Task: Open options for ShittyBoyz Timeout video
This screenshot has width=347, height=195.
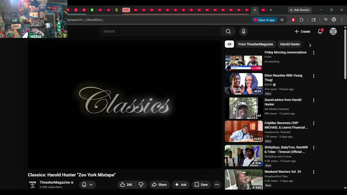Action: point(314,148)
